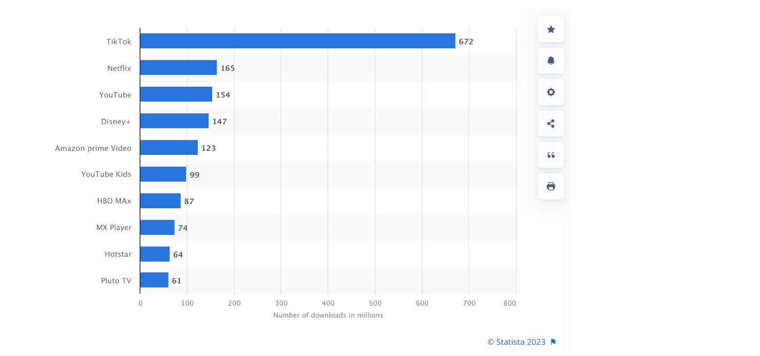Click the share icon

[551, 124]
